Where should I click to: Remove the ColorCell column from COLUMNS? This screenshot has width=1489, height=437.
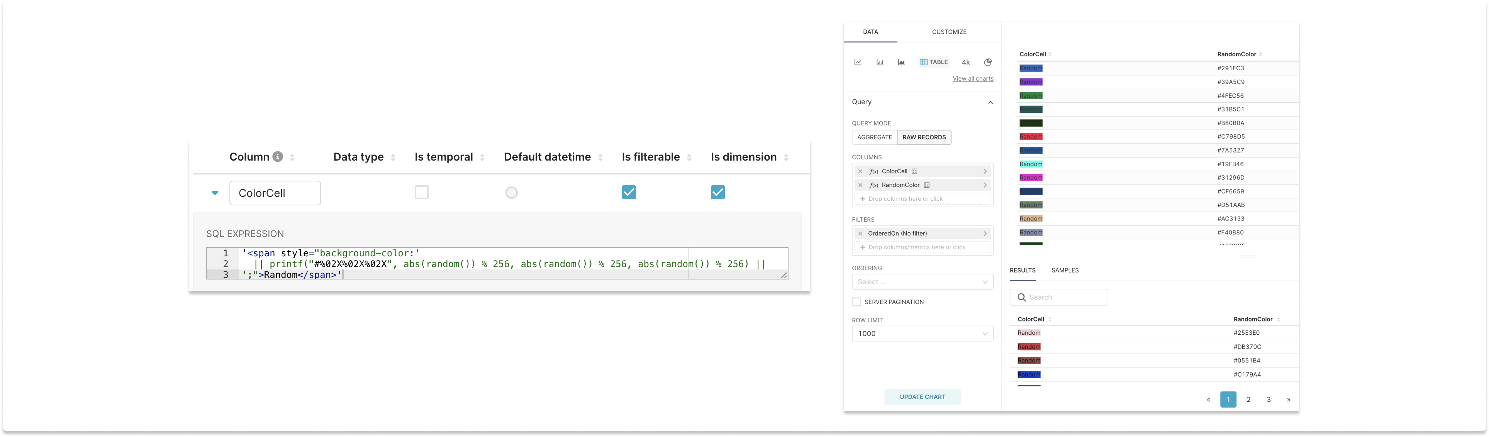pos(860,171)
